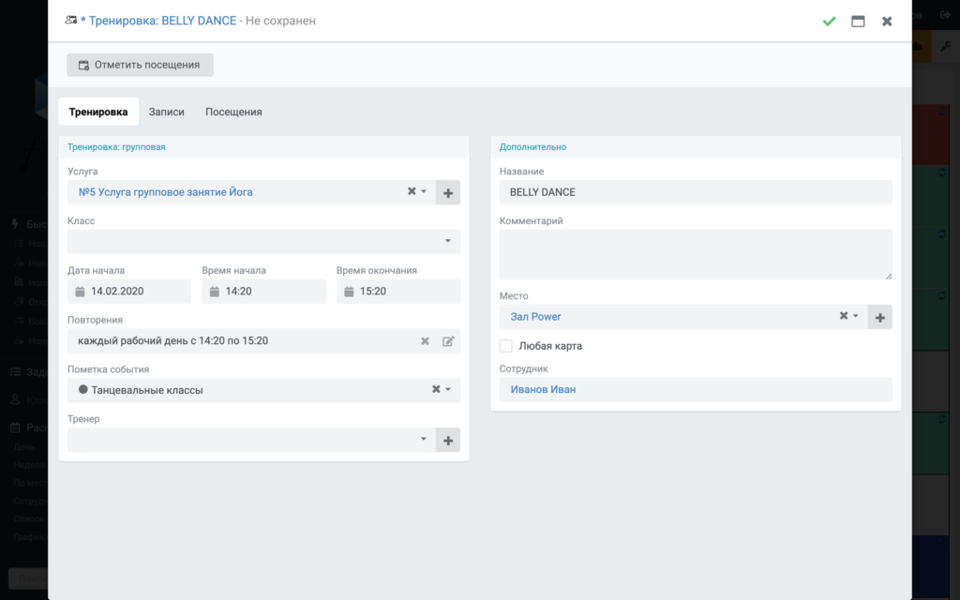
Task: Clear the Повторения schedule value
Action: 425,341
